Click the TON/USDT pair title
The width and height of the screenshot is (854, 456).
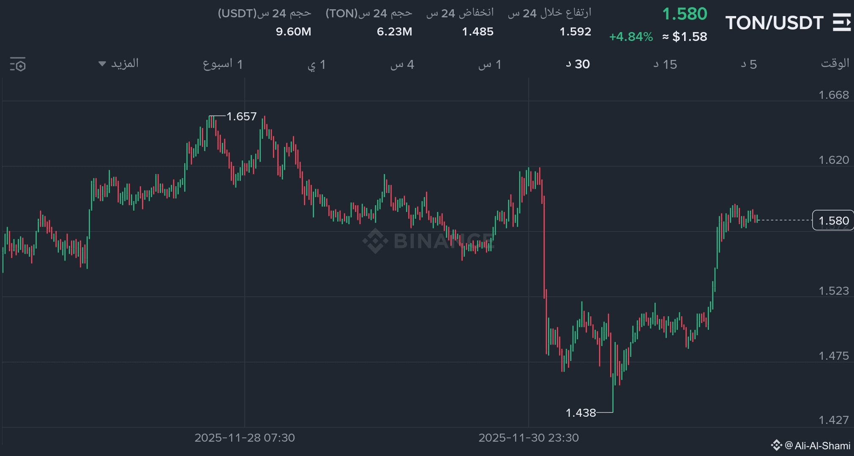point(774,23)
